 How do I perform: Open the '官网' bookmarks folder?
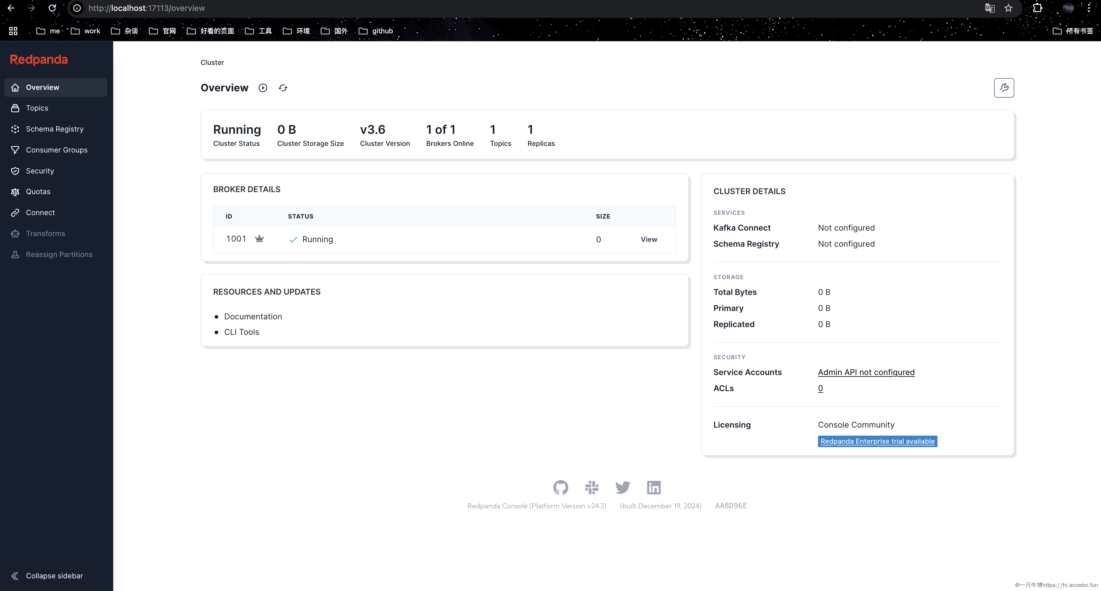click(162, 31)
